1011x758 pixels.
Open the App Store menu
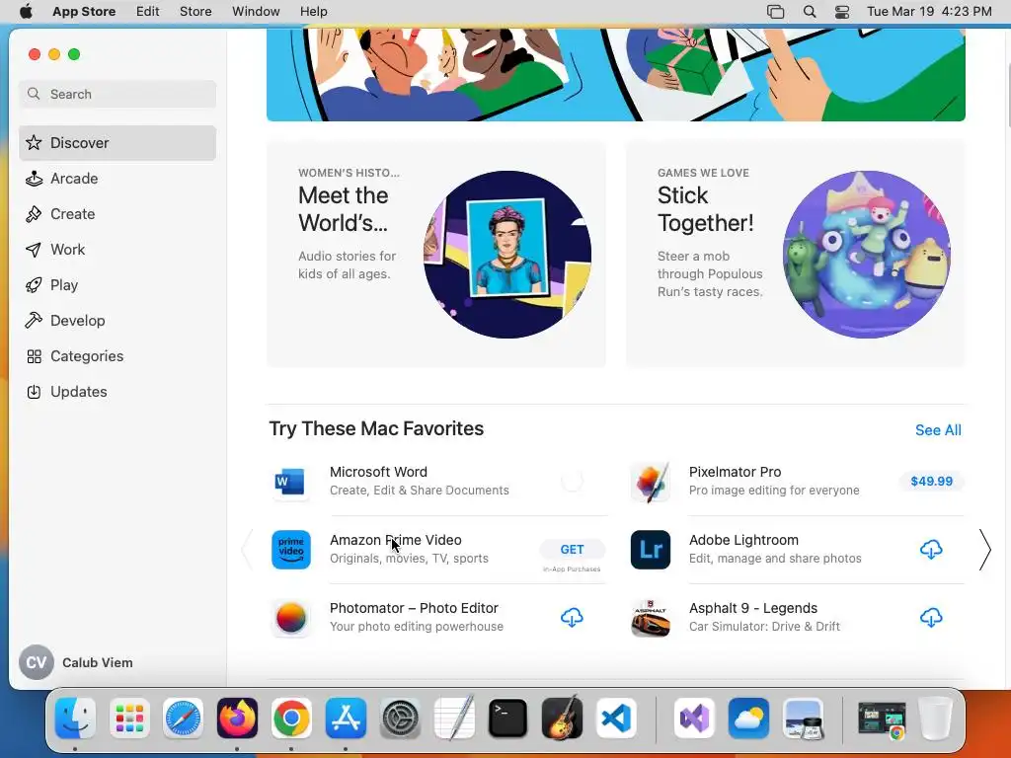click(84, 12)
